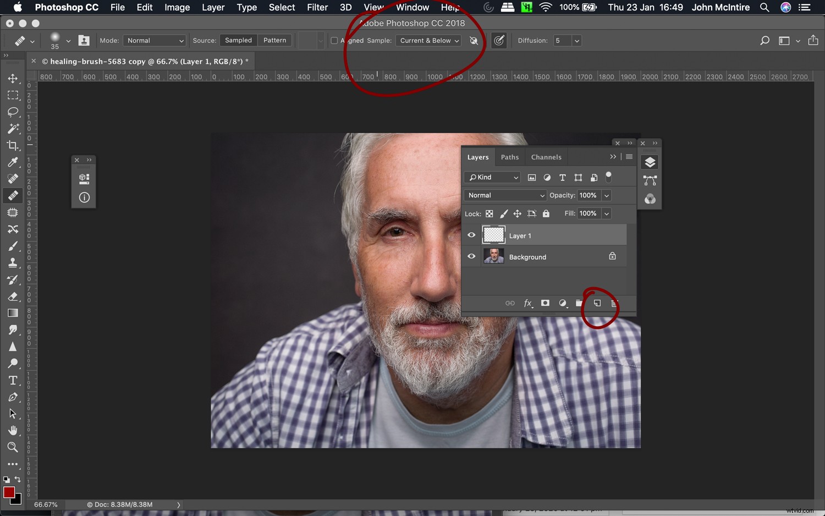825x516 pixels.
Task: Toggle visibility of Layer 1
Action: (471, 235)
